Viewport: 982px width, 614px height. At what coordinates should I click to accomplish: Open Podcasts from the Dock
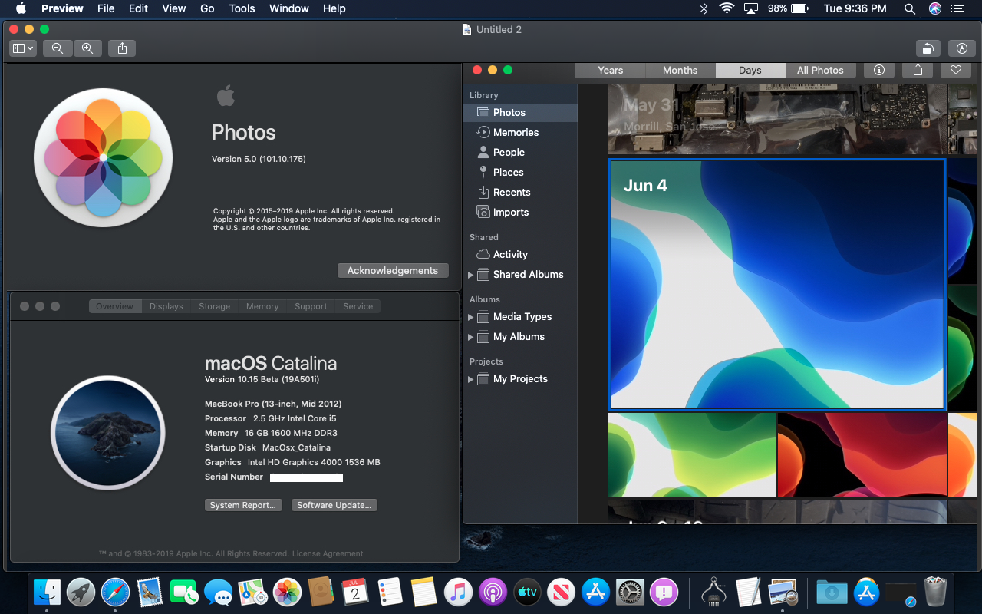pos(493,592)
